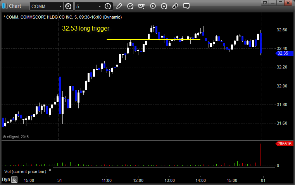The width and height of the screenshot is (295, 185).
Task: Select the '32.53 long trigger' annotation
Action: pyautogui.click(x=86, y=28)
